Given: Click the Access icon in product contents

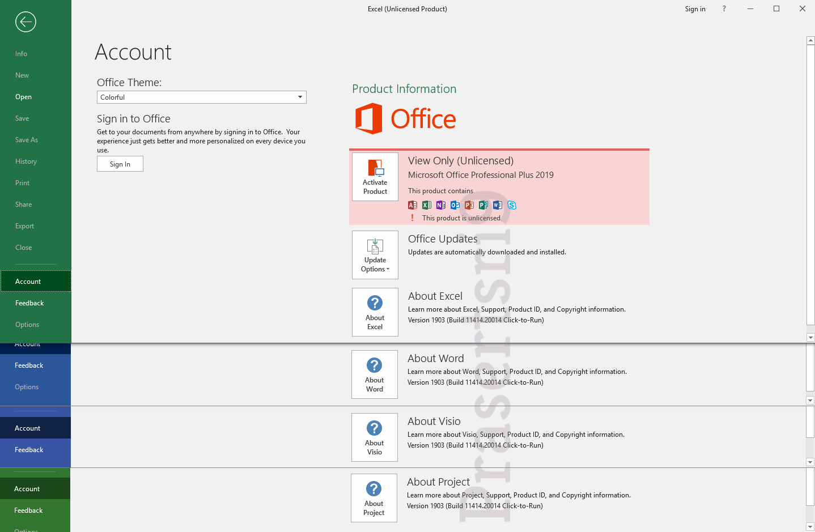Looking at the screenshot, I should coord(413,205).
